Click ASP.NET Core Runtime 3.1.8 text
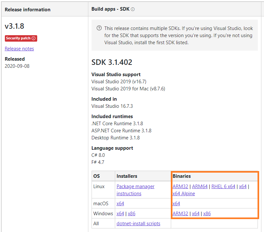Image resolution: width=264 pixels, height=232 pixels. click(121, 131)
